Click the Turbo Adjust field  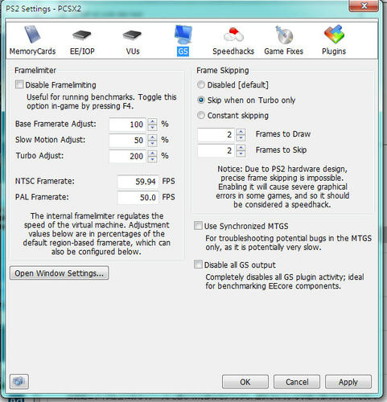pos(128,156)
